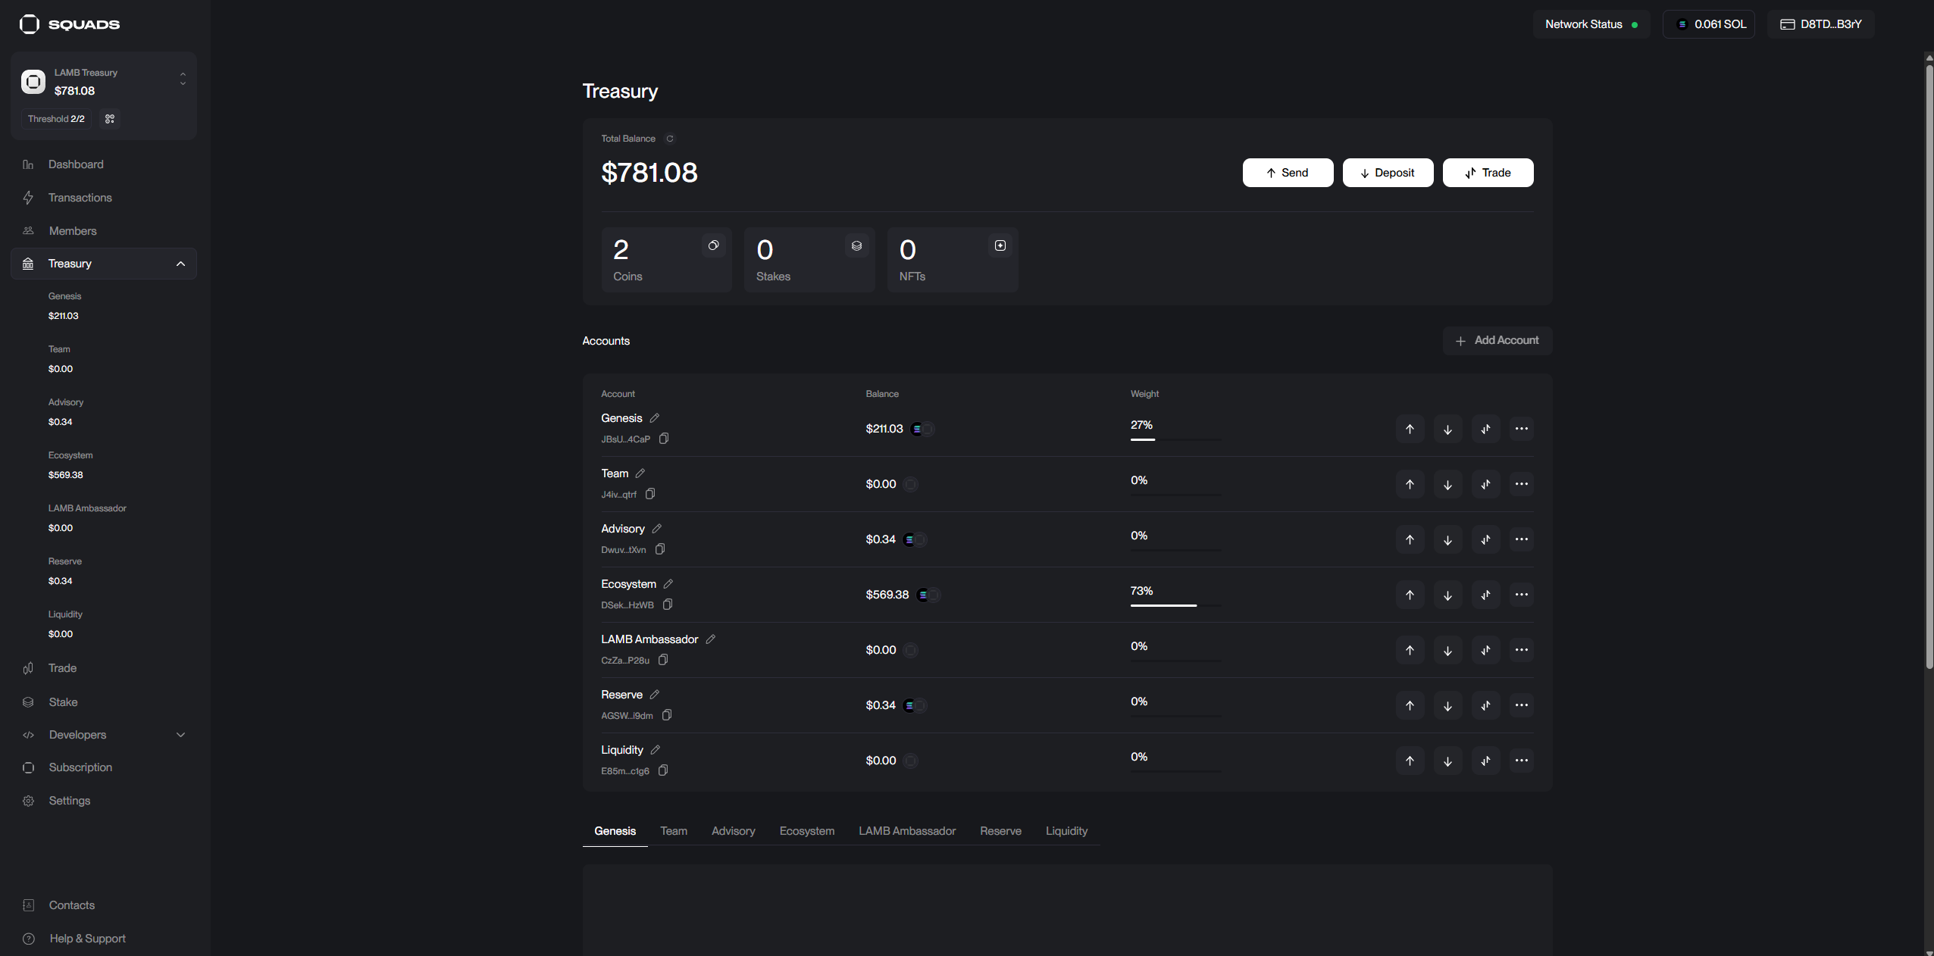This screenshot has width=1934, height=956.
Task: Open the 0 NFTs card
Action: coord(953,260)
